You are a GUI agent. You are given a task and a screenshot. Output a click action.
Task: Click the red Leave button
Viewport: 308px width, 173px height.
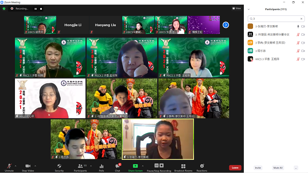coord(235,168)
